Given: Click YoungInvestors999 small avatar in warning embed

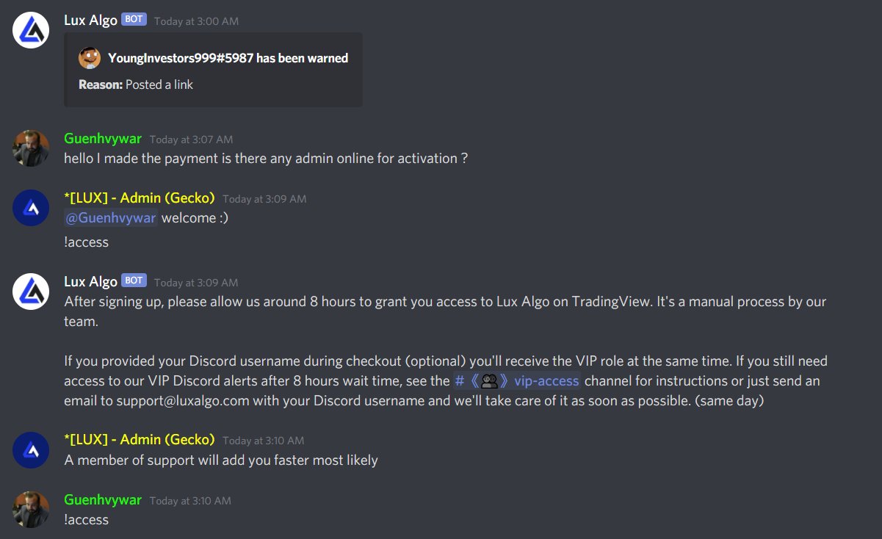Looking at the screenshot, I should click(90, 58).
